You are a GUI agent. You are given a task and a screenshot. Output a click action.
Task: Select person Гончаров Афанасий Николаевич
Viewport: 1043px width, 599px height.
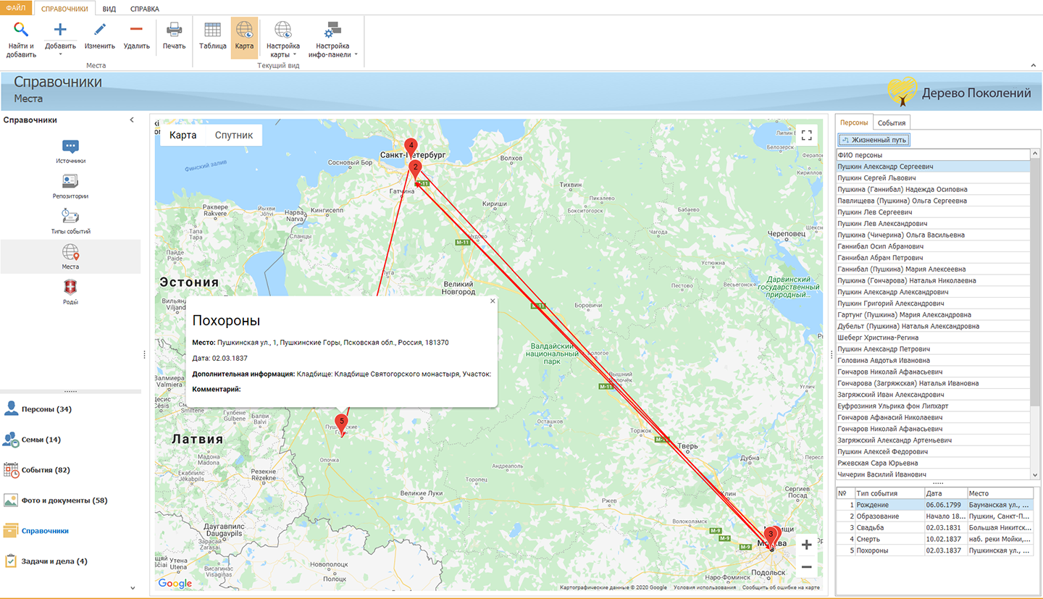pyautogui.click(x=932, y=417)
